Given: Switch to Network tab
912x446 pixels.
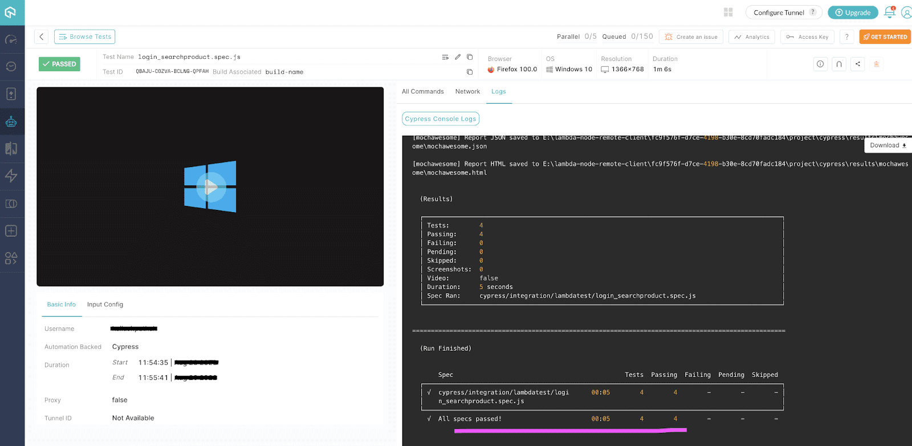Looking at the screenshot, I should pos(467,91).
